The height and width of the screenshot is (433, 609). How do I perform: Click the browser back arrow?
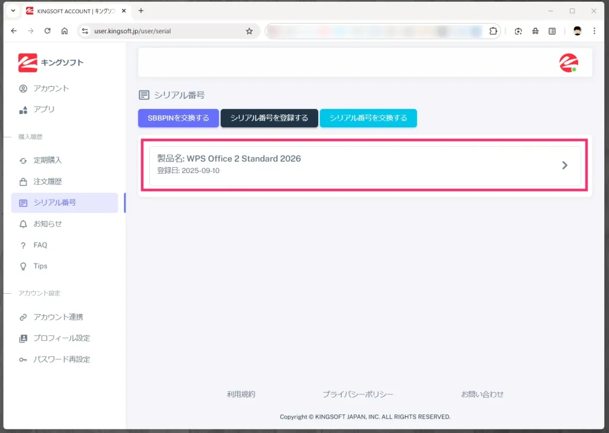[14, 31]
